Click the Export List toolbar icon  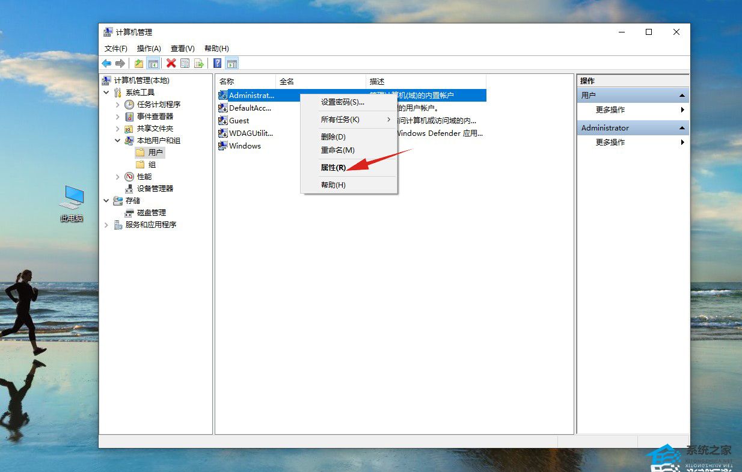[199, 63]
